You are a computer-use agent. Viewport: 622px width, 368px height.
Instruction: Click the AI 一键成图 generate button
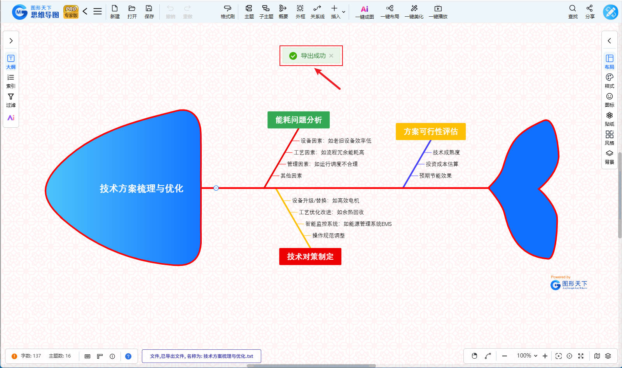(x=364, y=12)
